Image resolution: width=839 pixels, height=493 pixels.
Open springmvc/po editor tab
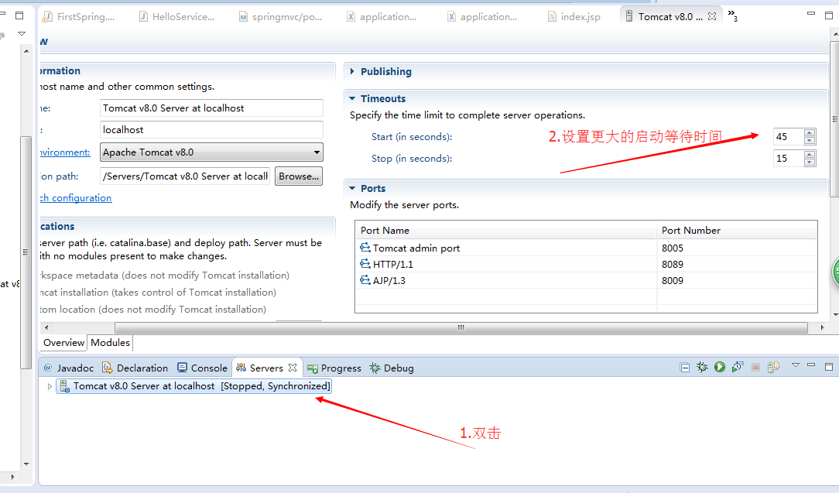point(280,16)
